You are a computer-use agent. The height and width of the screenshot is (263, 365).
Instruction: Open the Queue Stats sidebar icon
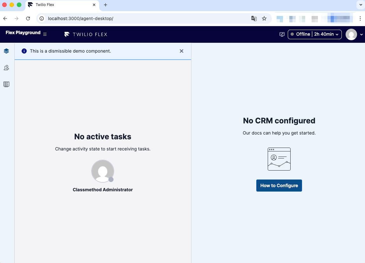click(6, 84)
